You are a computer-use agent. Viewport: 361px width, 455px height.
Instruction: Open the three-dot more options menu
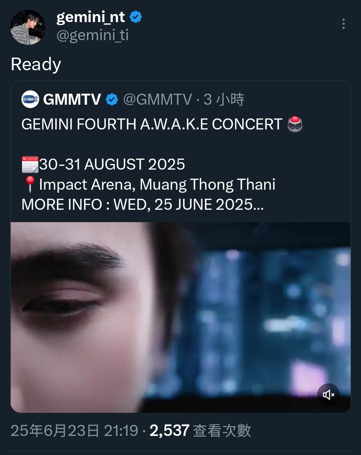point(343,24)
